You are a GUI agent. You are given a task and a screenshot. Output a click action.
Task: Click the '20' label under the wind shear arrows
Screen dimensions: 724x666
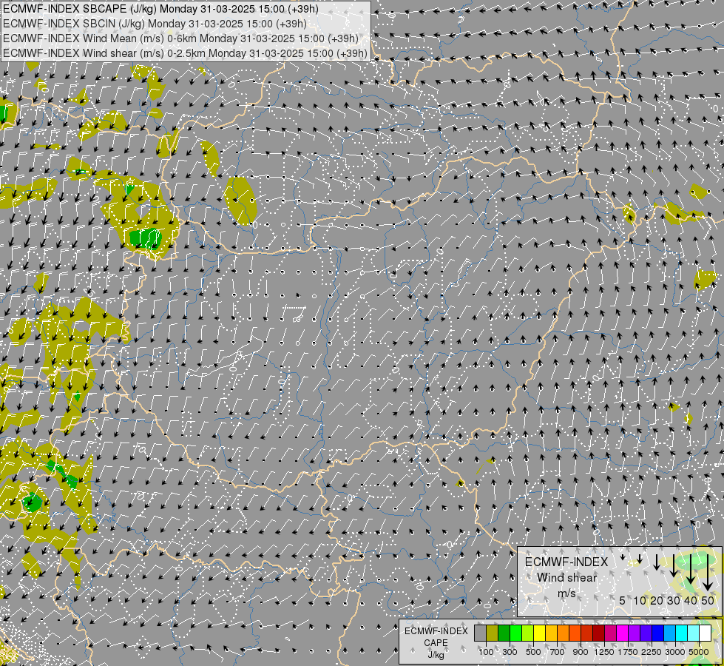click(x=657, y=600)
